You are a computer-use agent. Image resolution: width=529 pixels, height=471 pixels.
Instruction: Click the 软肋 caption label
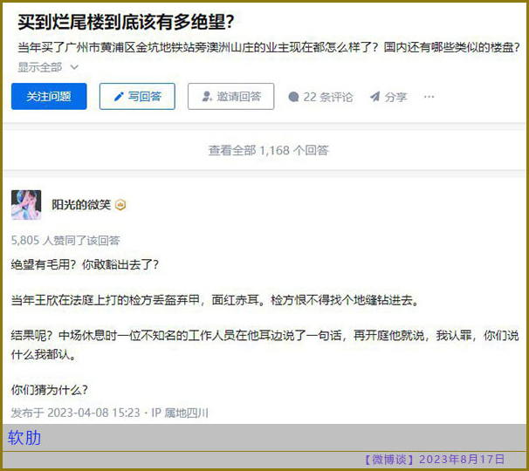click(24, 438)
